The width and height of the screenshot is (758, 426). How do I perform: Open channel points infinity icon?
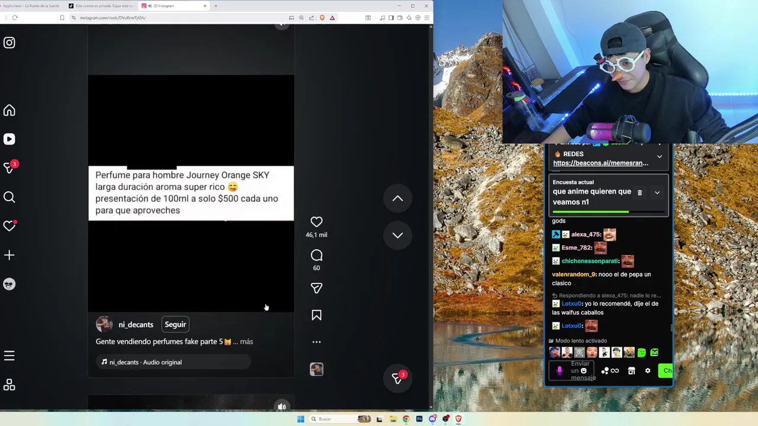615,371
